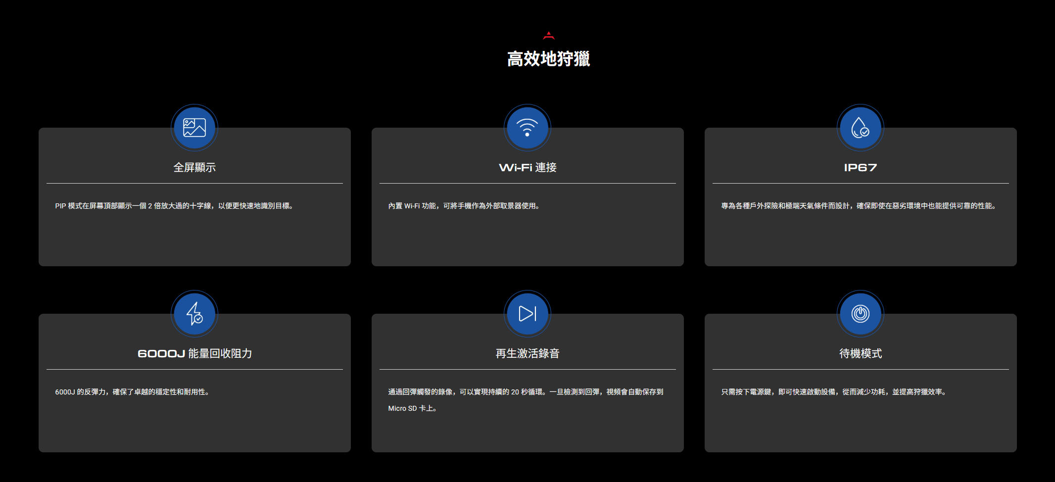
Task: Select the Wi-Fi signal icon
Action: [x=527, y=128]
